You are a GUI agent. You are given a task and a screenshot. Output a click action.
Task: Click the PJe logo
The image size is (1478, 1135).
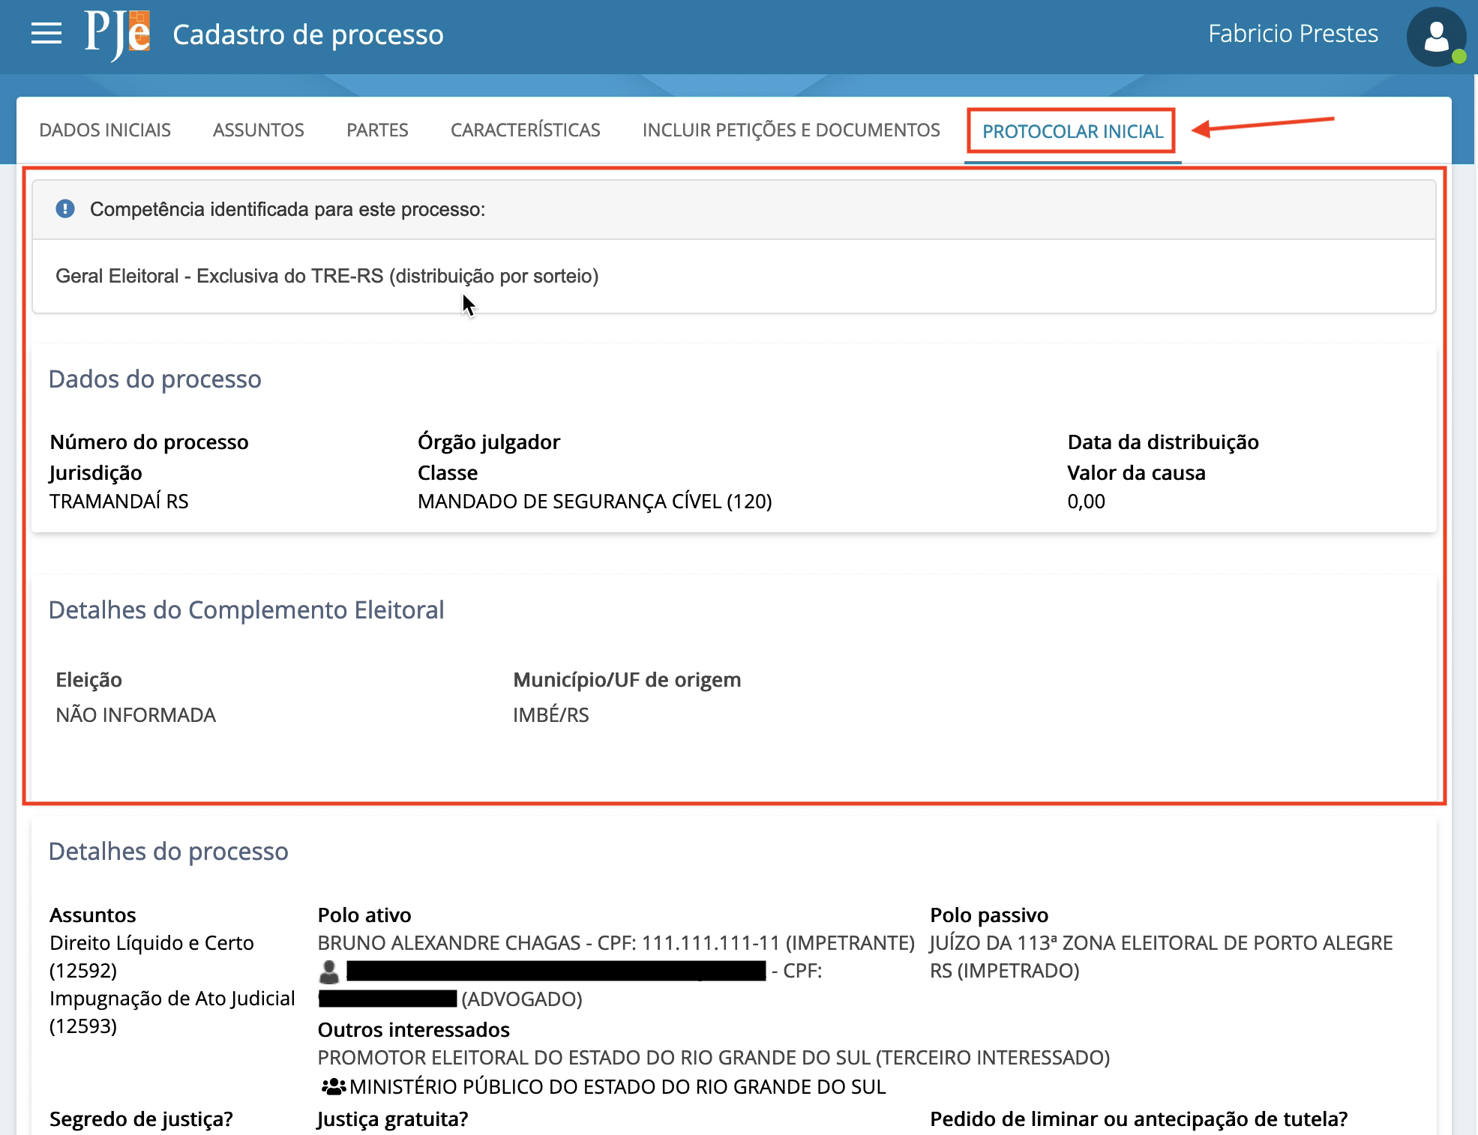tap(118, 34)
